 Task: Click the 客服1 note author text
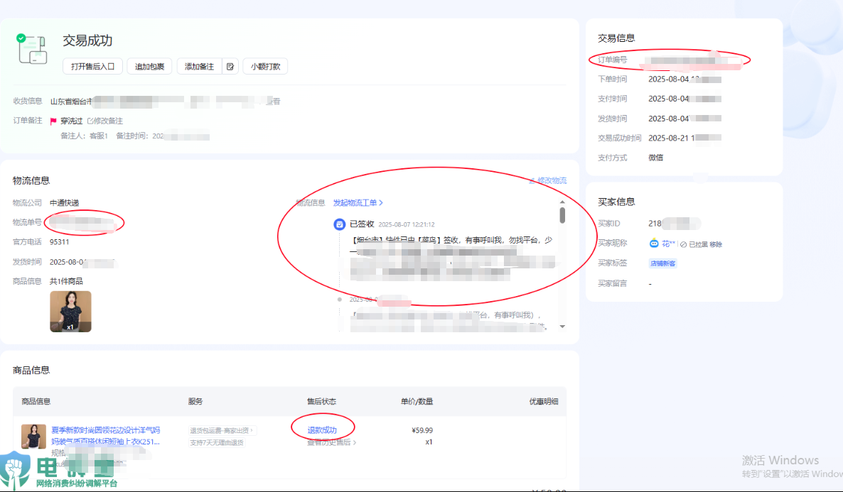tap(98, 136)
